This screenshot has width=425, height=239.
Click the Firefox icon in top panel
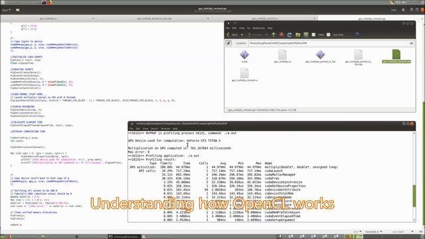(50, 3)
